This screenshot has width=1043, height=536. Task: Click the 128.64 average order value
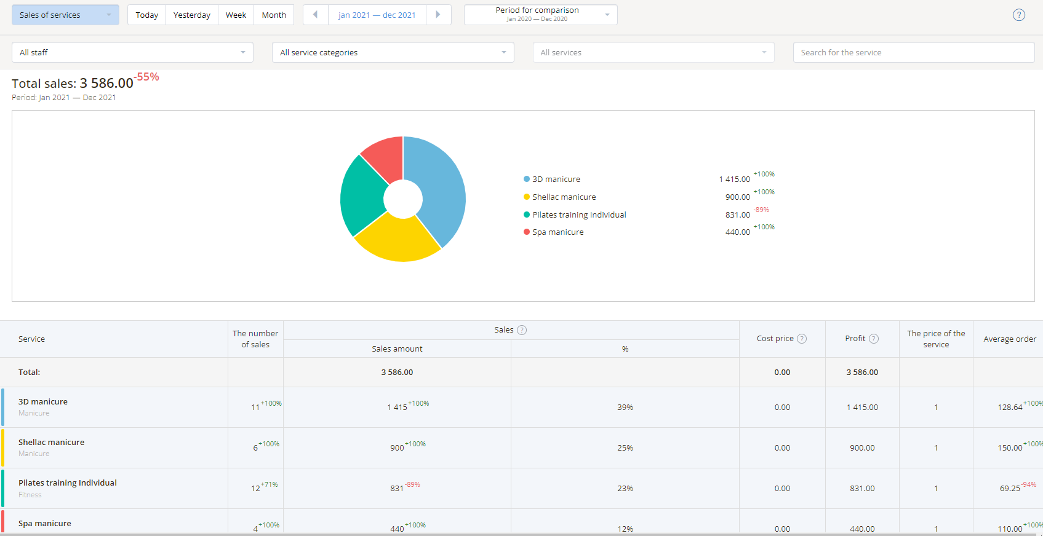1010,407
